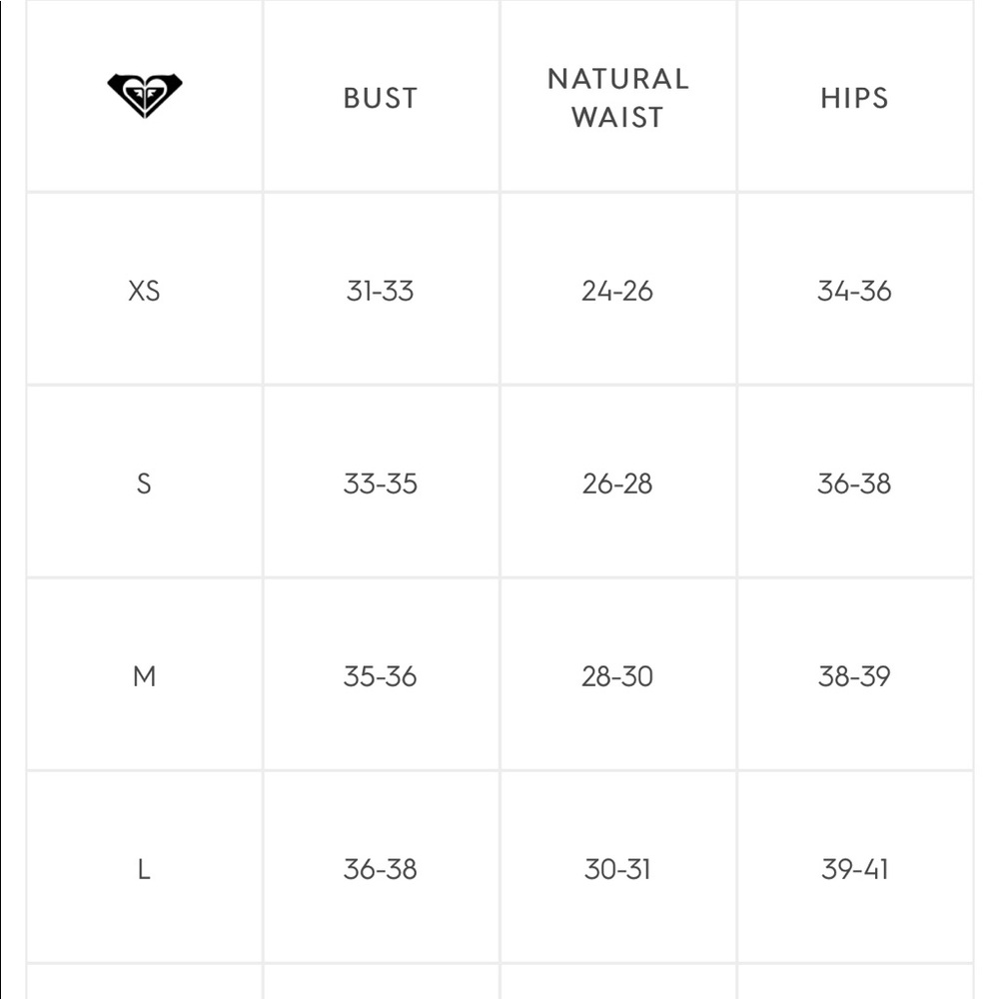Click the S natural waist value 26-28

click(x=617, y=484)
